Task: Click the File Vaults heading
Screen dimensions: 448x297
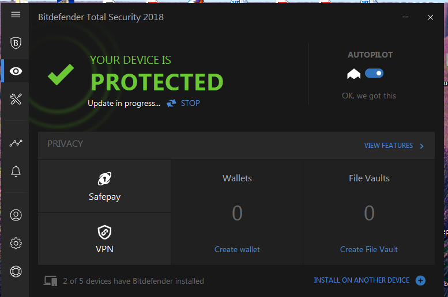Action: [x=369, y=178]
